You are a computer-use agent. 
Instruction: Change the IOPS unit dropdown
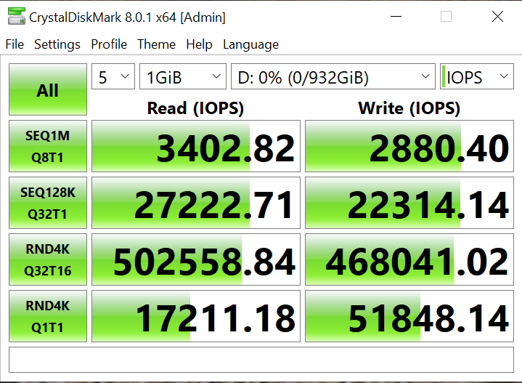click(476, 77)
